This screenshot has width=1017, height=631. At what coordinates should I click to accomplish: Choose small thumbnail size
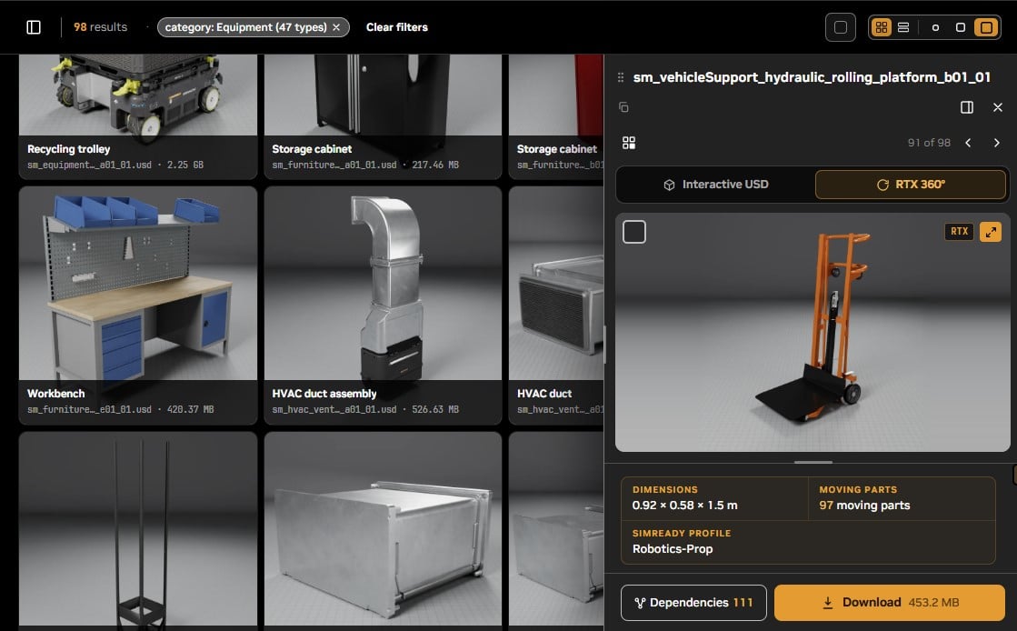point(935,27)
